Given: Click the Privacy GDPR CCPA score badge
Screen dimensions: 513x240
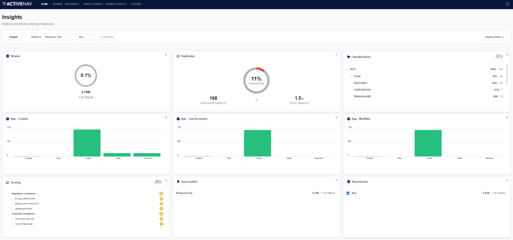Looking at the screenshot, I should pos(161,199).
